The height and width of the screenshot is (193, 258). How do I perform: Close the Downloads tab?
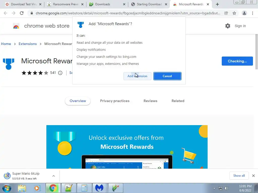click(124, 4)
